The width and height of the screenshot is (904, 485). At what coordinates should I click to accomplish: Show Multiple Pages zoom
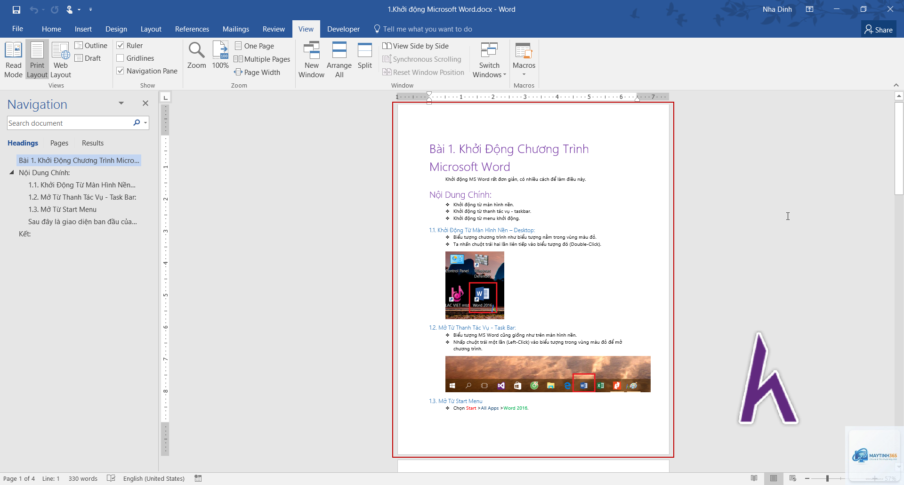click(262, 59)
